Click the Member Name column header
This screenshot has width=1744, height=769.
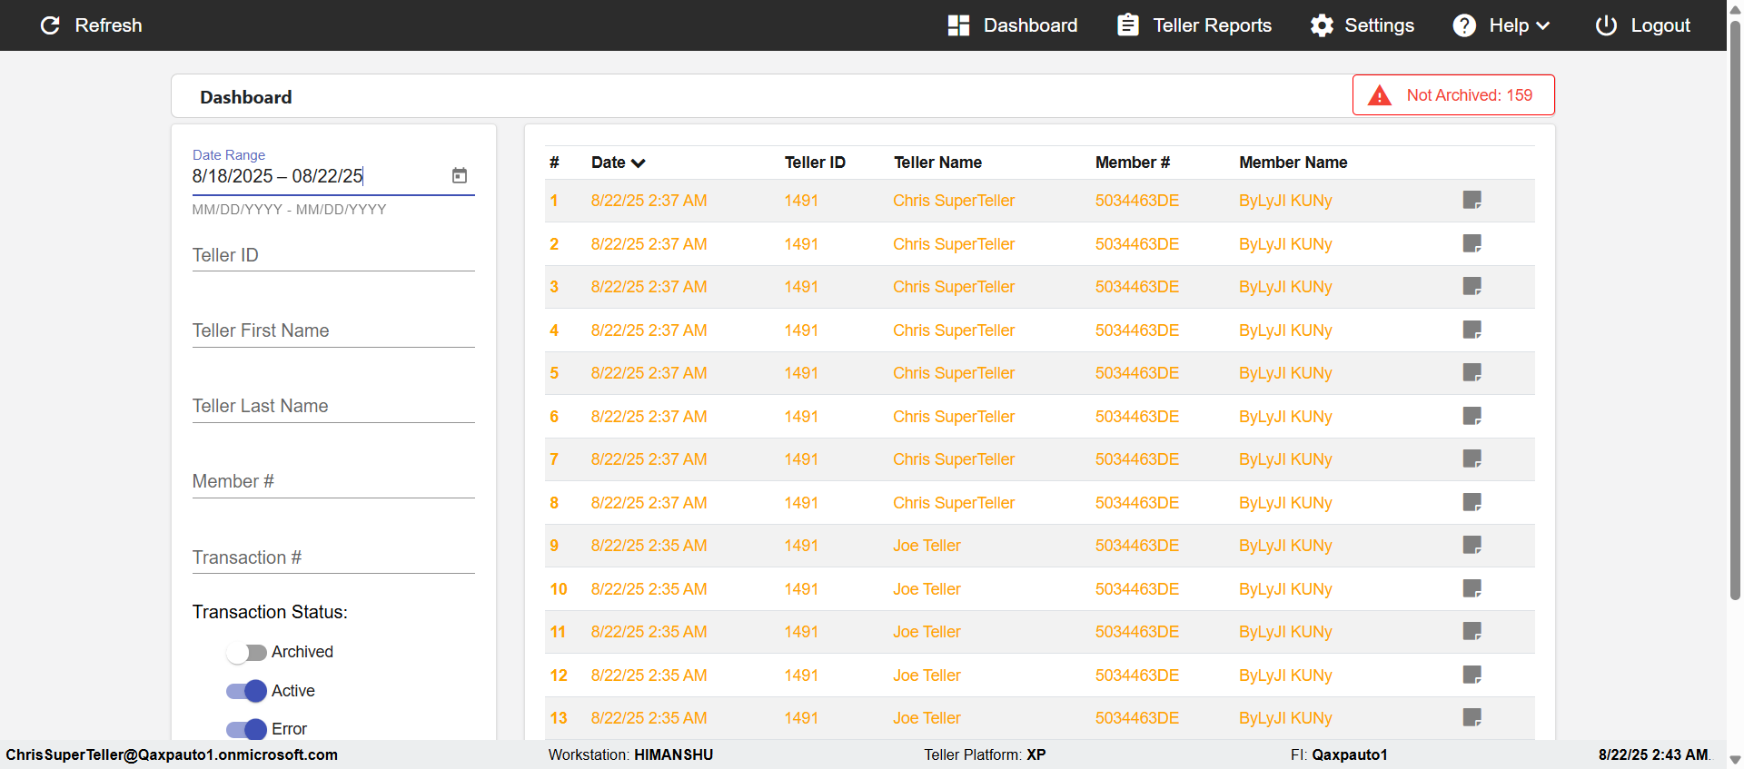tap(1293, 163)
